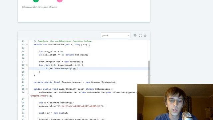Image resolution: width=213 pixels, height=120 pixels.
Task: Click the editor vertical scrollbar thumb
Action: 149,72
